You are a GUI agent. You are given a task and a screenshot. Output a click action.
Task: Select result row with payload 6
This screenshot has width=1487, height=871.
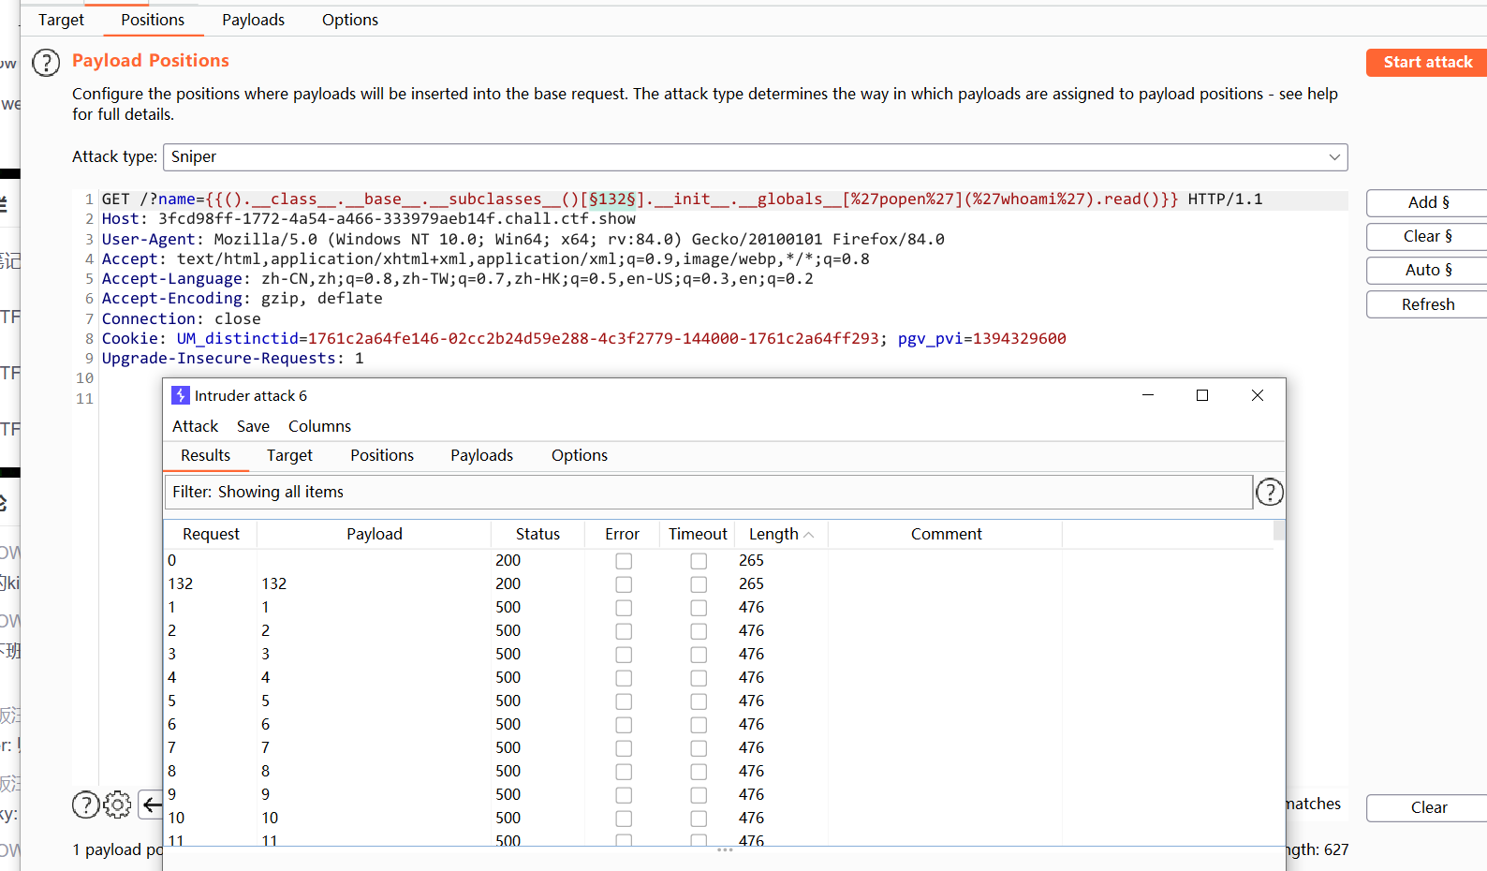click(718, 725)
